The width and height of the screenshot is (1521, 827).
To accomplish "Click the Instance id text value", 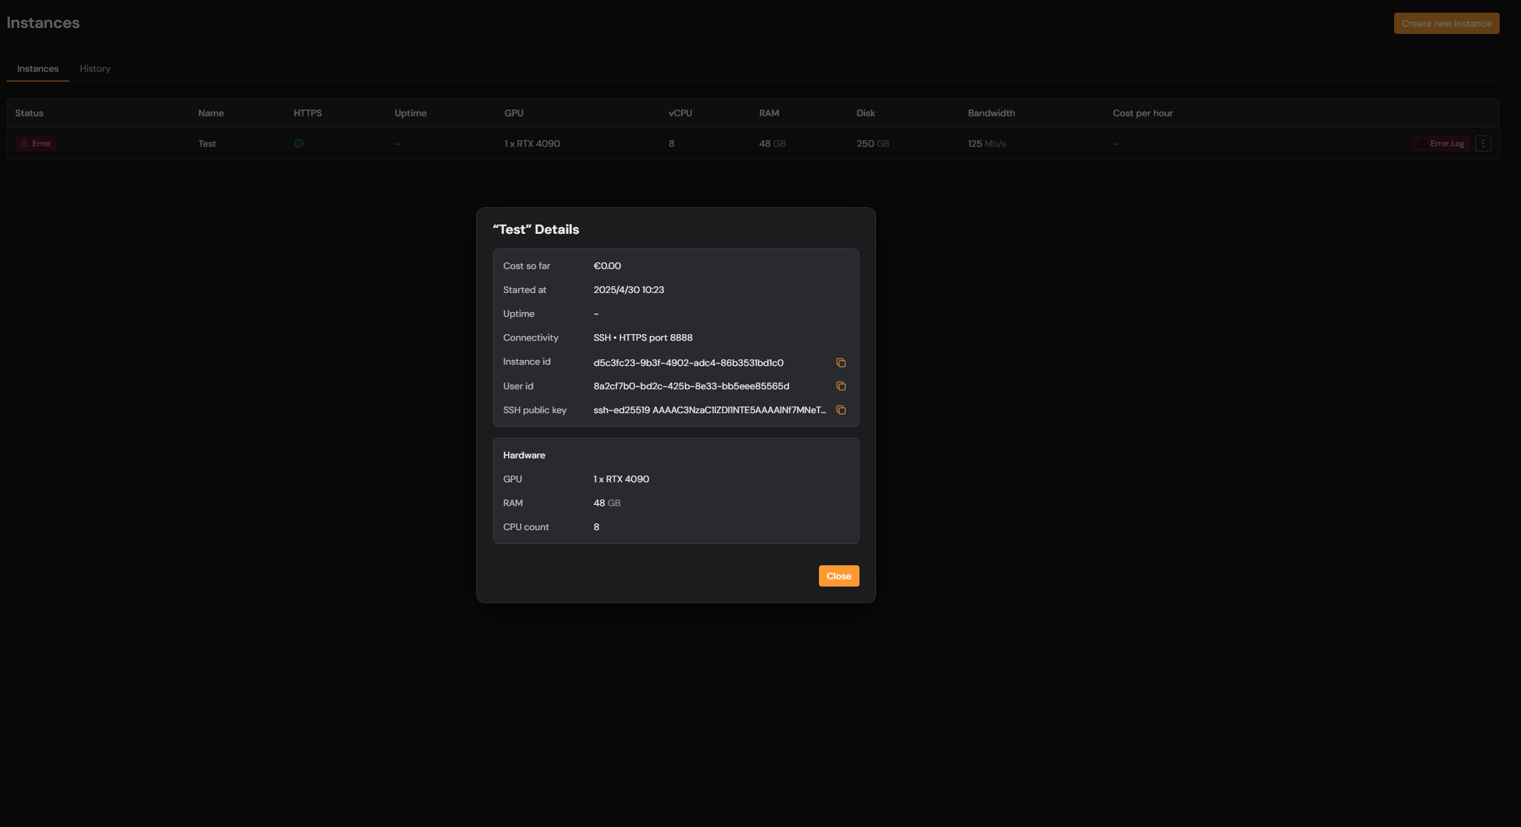I will (688, 363).
